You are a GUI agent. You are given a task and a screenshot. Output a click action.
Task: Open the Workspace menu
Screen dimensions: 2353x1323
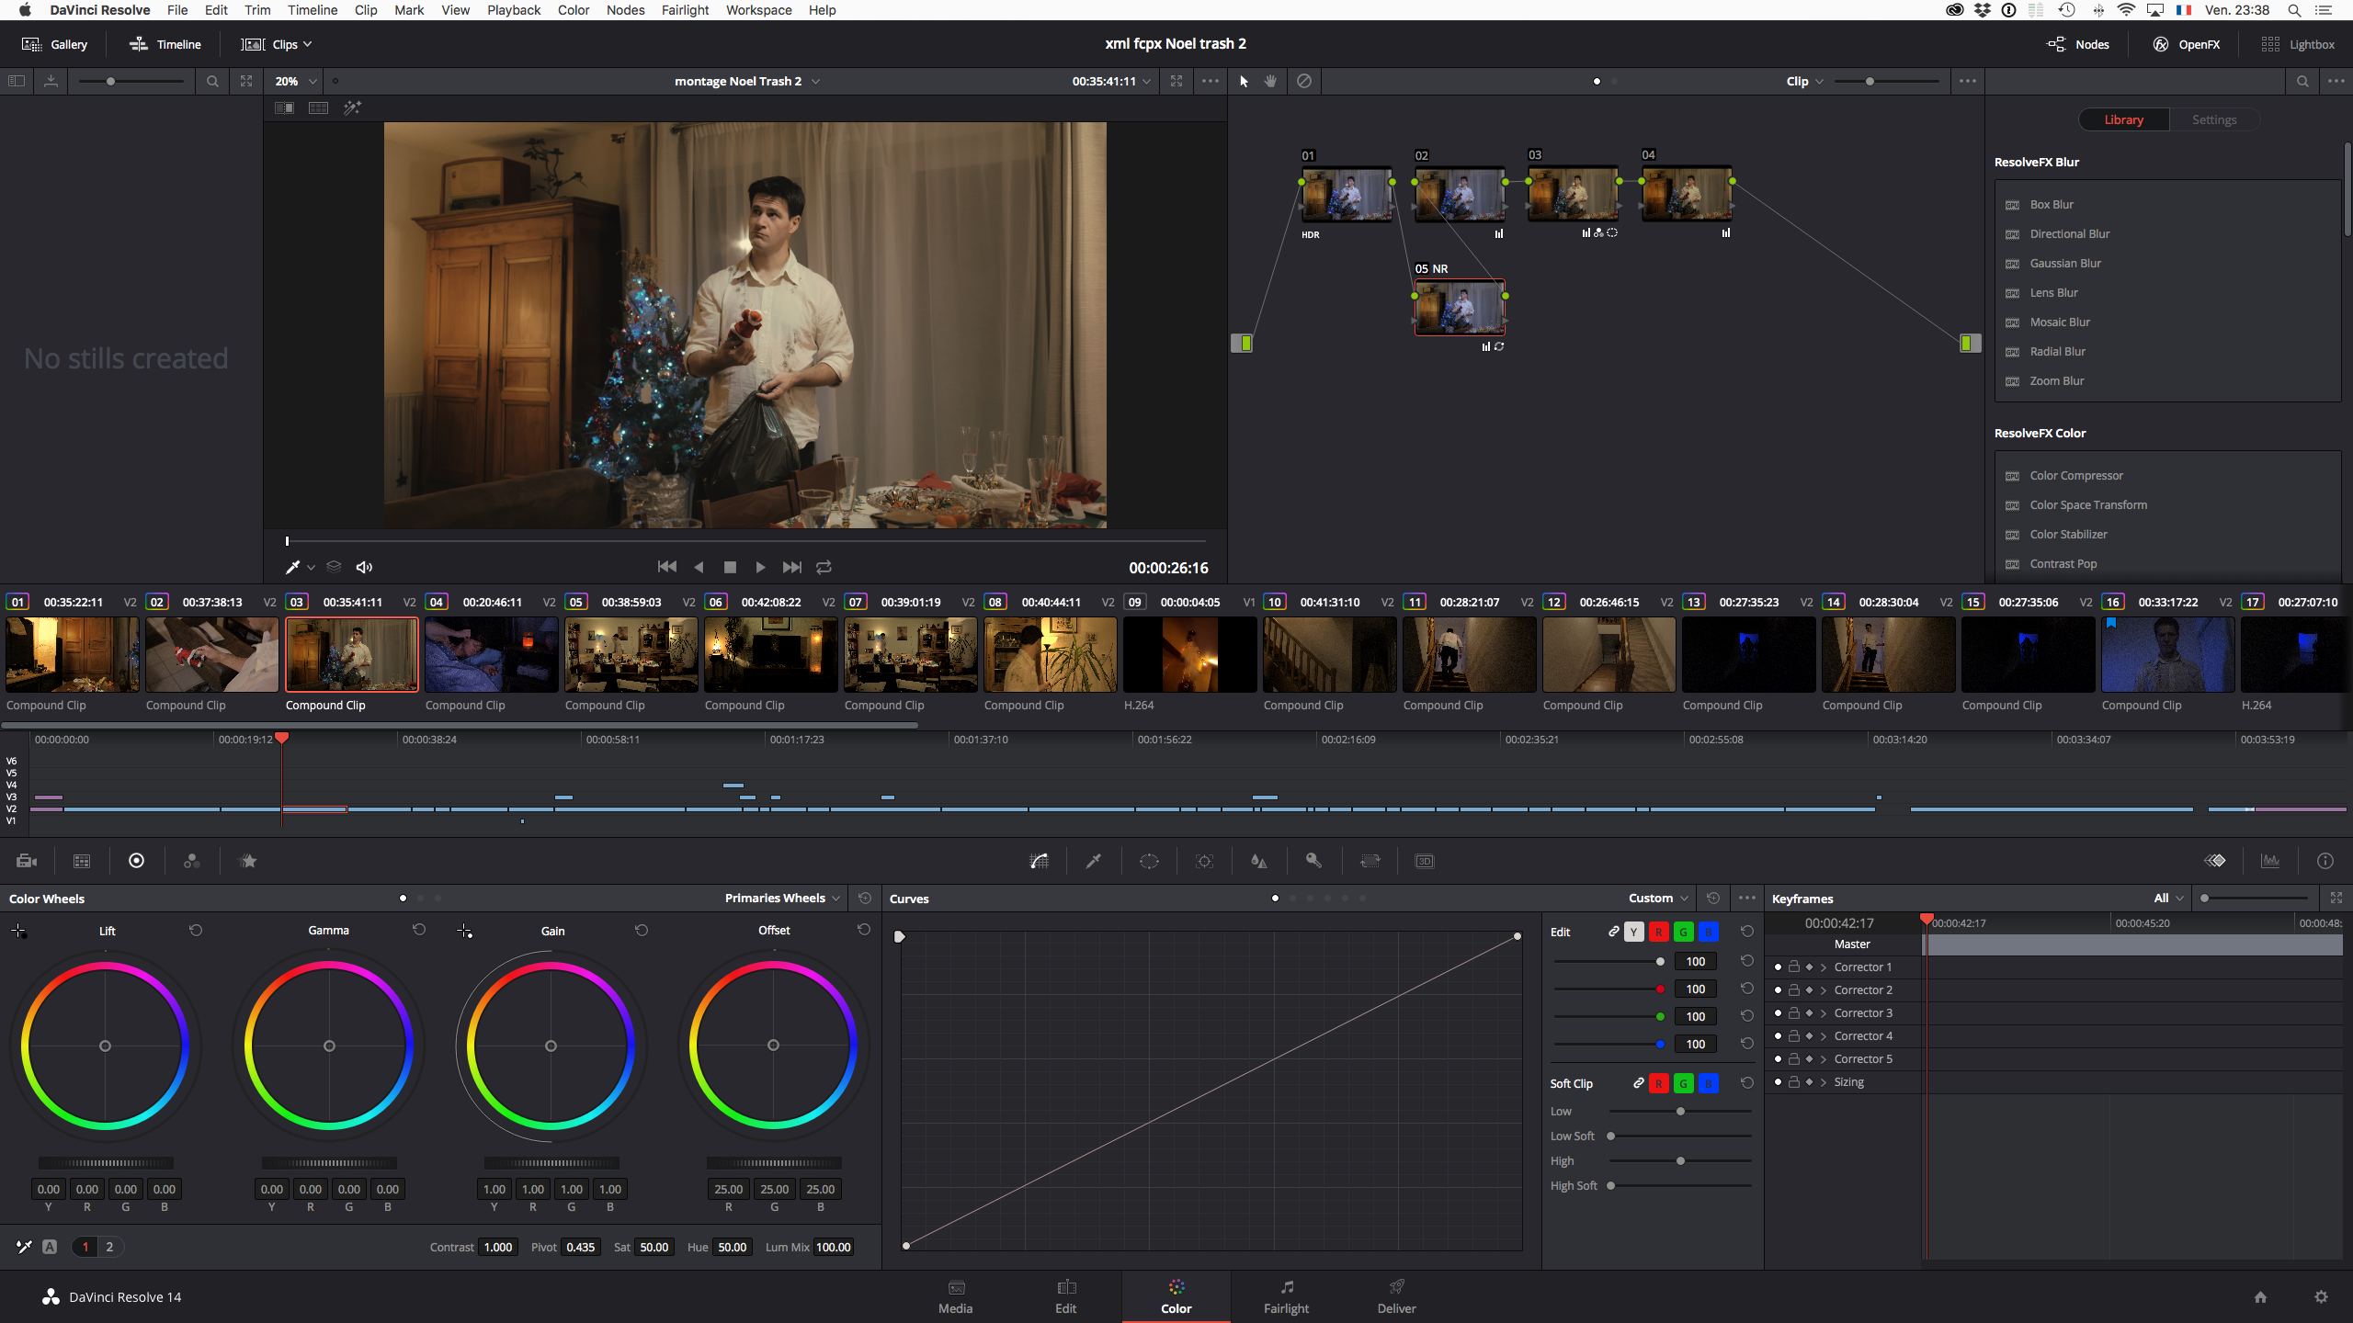[758, 10]
